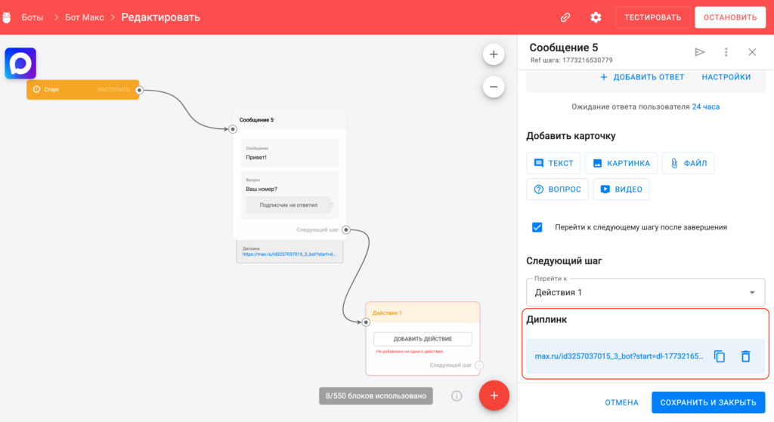This screenshot has height=422, width=774.
Task: Click the link icon in header
Action: 565,17
